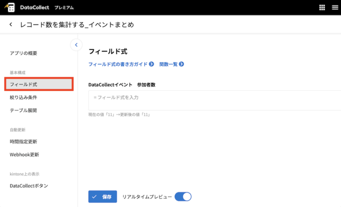Collapse the sidebar with the round chevron button
The width and height of the screenshot is (341, 207).
pyautogui.click(x=76, y=45)
